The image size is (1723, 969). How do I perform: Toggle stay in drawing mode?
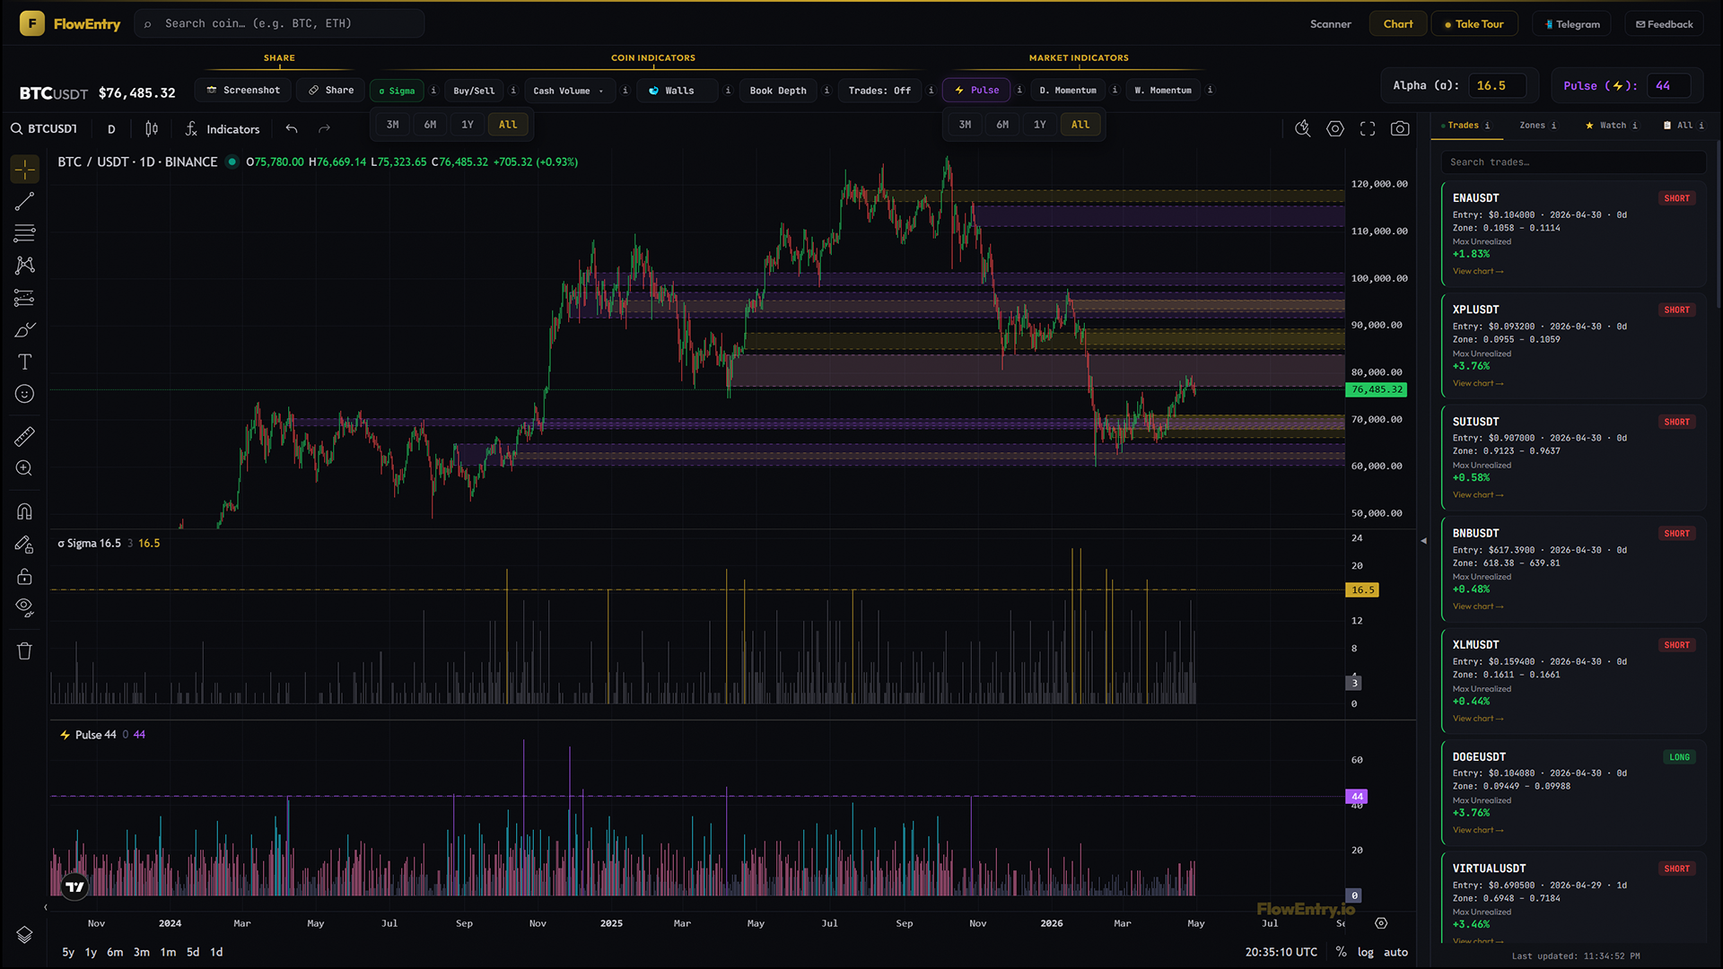coord(24,544)
